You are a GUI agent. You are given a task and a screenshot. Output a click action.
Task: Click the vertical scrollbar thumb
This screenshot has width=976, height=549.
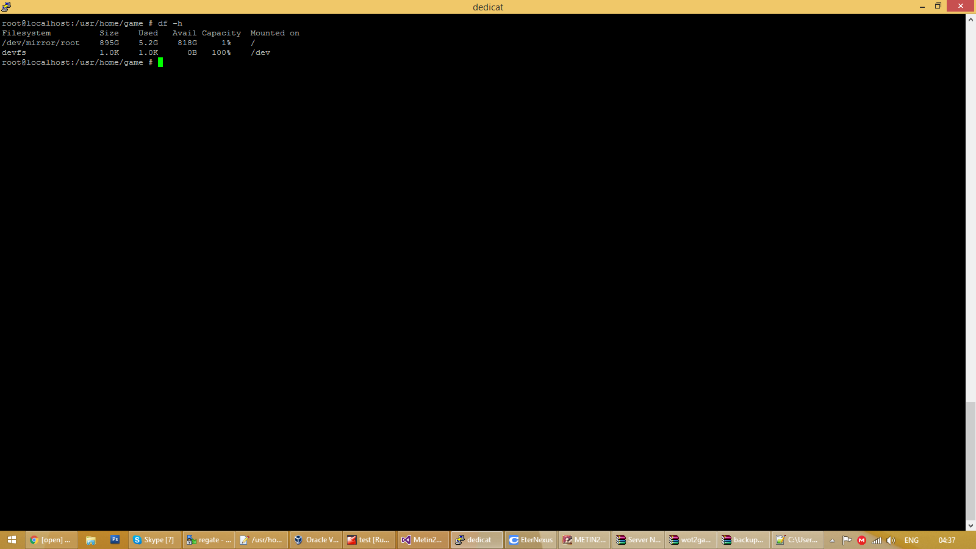pyautogui.click(x=971, y=461)
